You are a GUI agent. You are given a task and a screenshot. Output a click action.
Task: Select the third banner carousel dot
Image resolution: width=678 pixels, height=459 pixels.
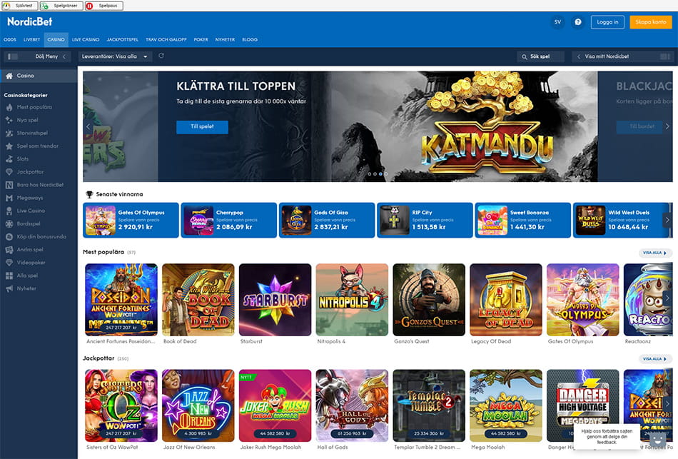[x=380, y=174]
